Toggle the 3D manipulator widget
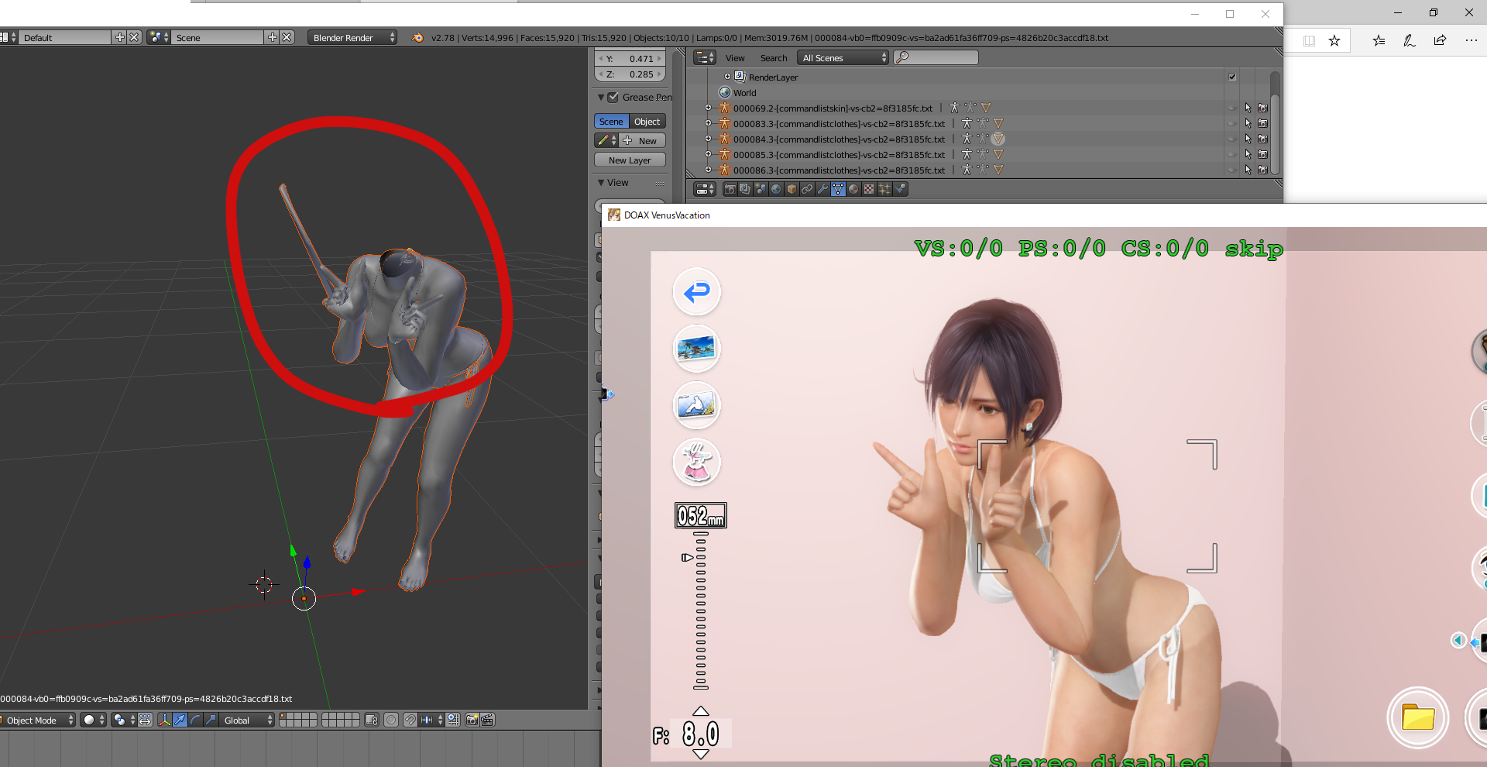 [164, 720]
